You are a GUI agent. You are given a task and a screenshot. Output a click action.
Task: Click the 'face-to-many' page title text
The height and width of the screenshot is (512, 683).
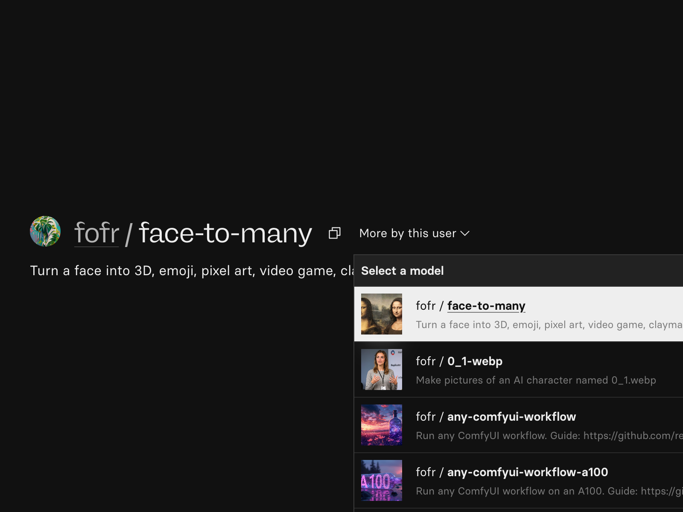pyautogui.click(x=225, y=233)
